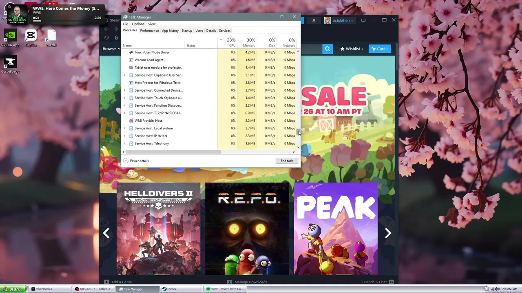The height and width of the screenshot is (293, 522).
Task: Collapse Task Manager with Fewer details
Action: coord(136,161)
